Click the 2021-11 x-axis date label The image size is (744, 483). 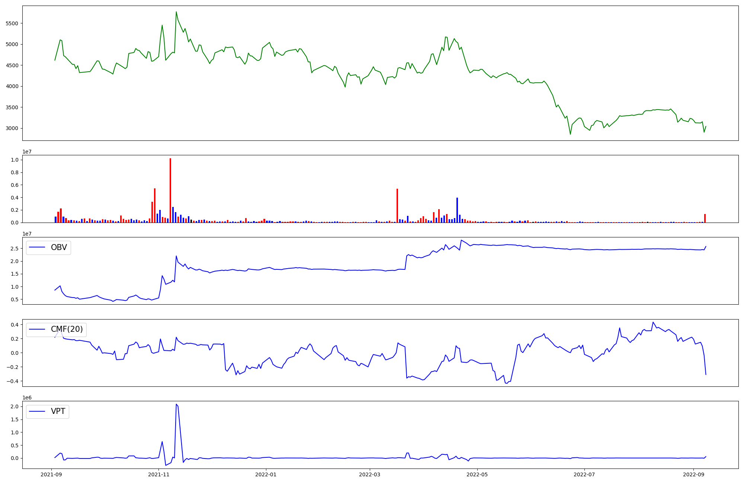(x=159, y=474)
